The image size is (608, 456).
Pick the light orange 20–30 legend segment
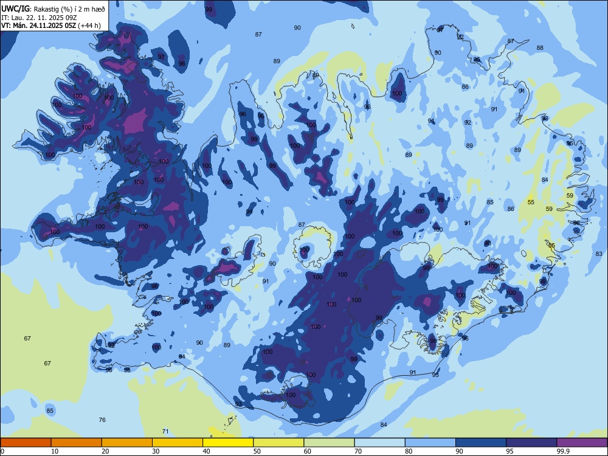pos(127,443)
